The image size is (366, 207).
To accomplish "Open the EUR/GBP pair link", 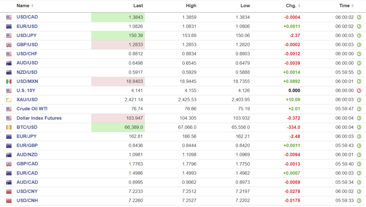I will [26, 145].
